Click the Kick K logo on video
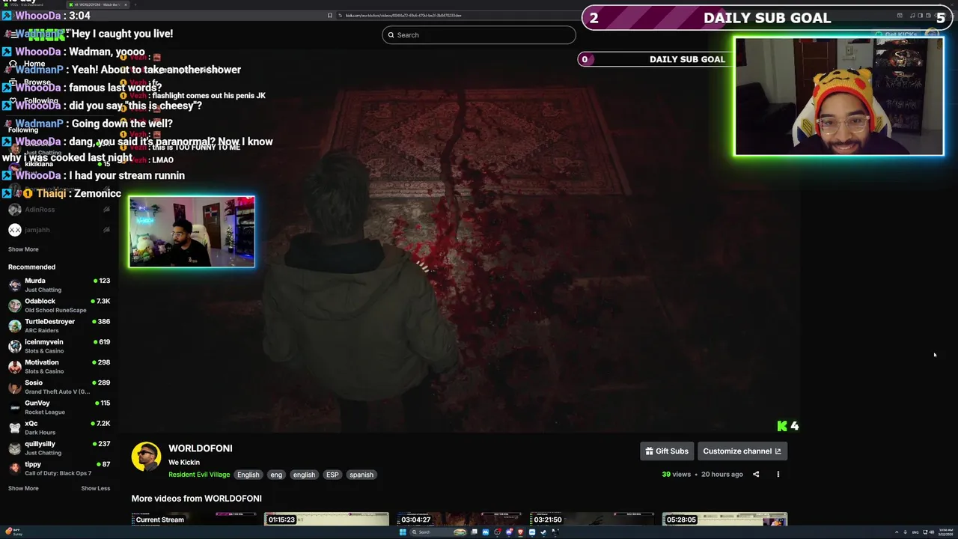This screenshot has width=958, height=539. click(782, 426)
